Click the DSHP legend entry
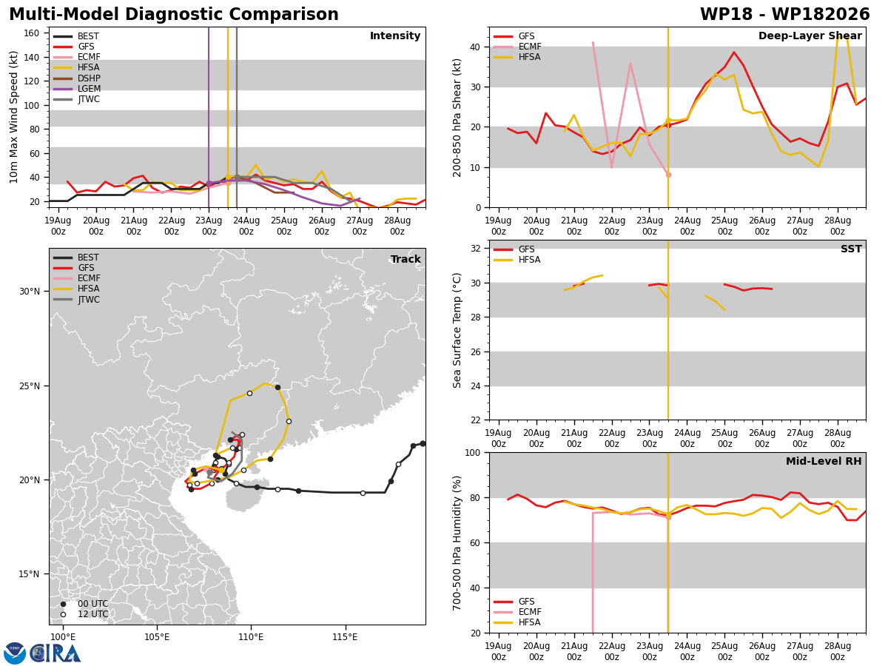Screen dimensions: 888x666 tap(76, 78)
